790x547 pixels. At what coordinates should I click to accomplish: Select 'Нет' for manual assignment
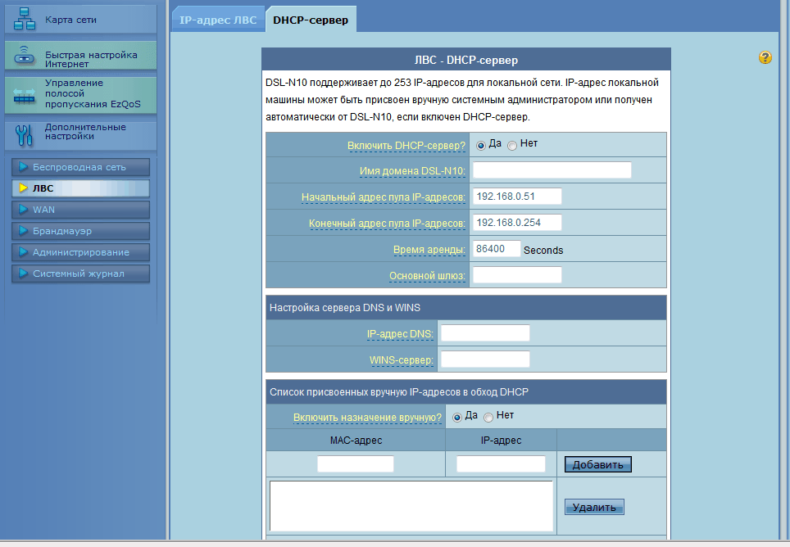click(488, 417)
